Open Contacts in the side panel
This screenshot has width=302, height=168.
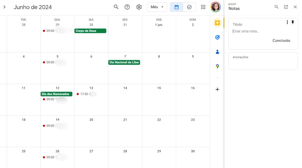[x=217, y=52]
